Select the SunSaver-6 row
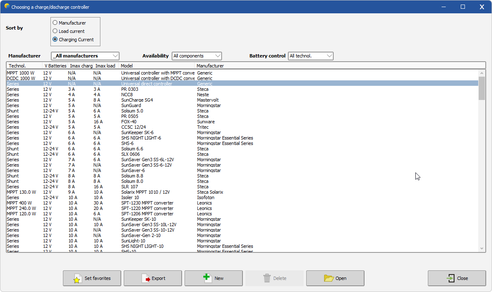Image resolution: width=492 pixels, height=292 pixels. 242,170
